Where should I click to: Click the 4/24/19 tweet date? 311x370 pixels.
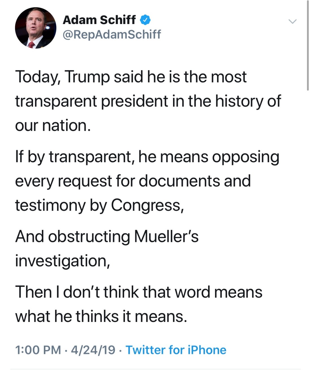(93, 350)
